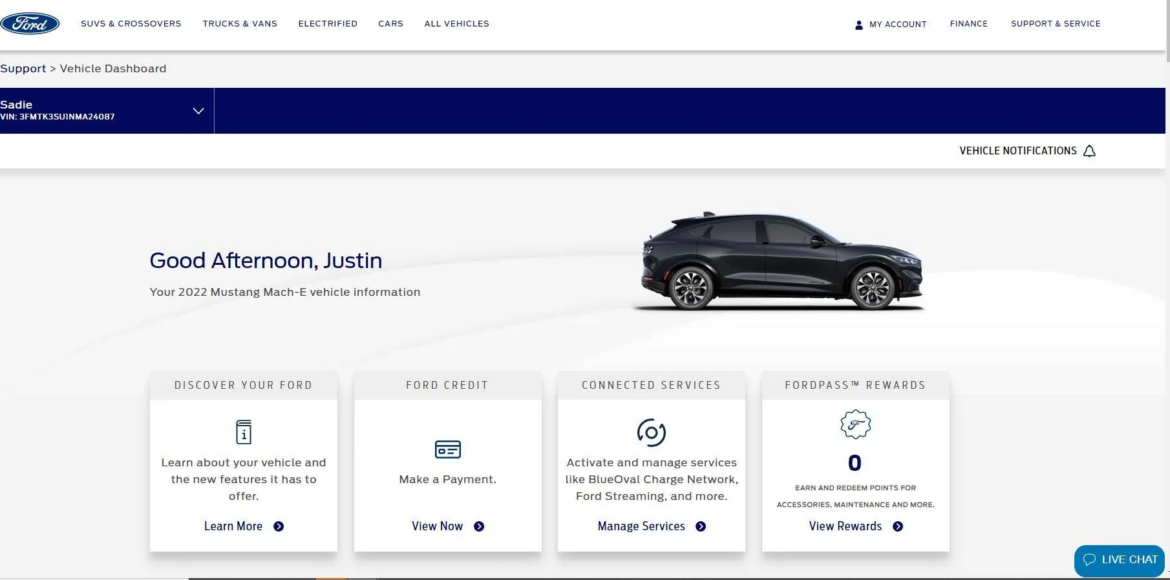This screenshot has height=580, width=1170.
Task: Open My Account link text
Action: tap(898, 25)
